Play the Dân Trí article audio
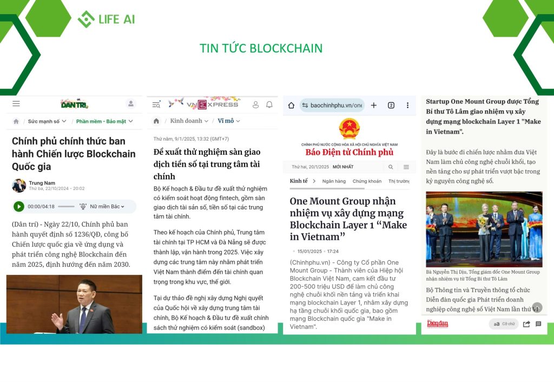 (19, 206)
